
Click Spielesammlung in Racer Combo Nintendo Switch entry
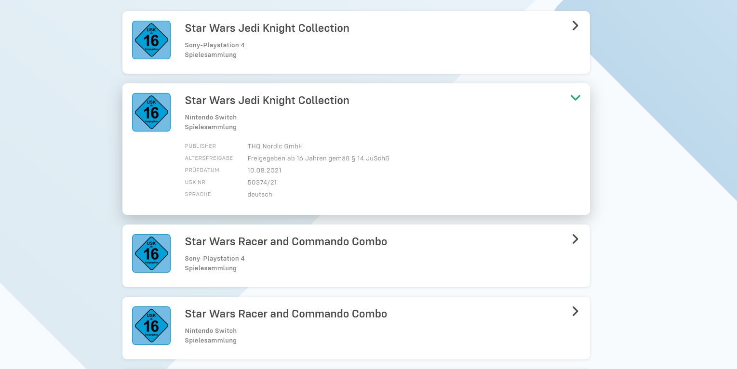(x=211, y=341)
